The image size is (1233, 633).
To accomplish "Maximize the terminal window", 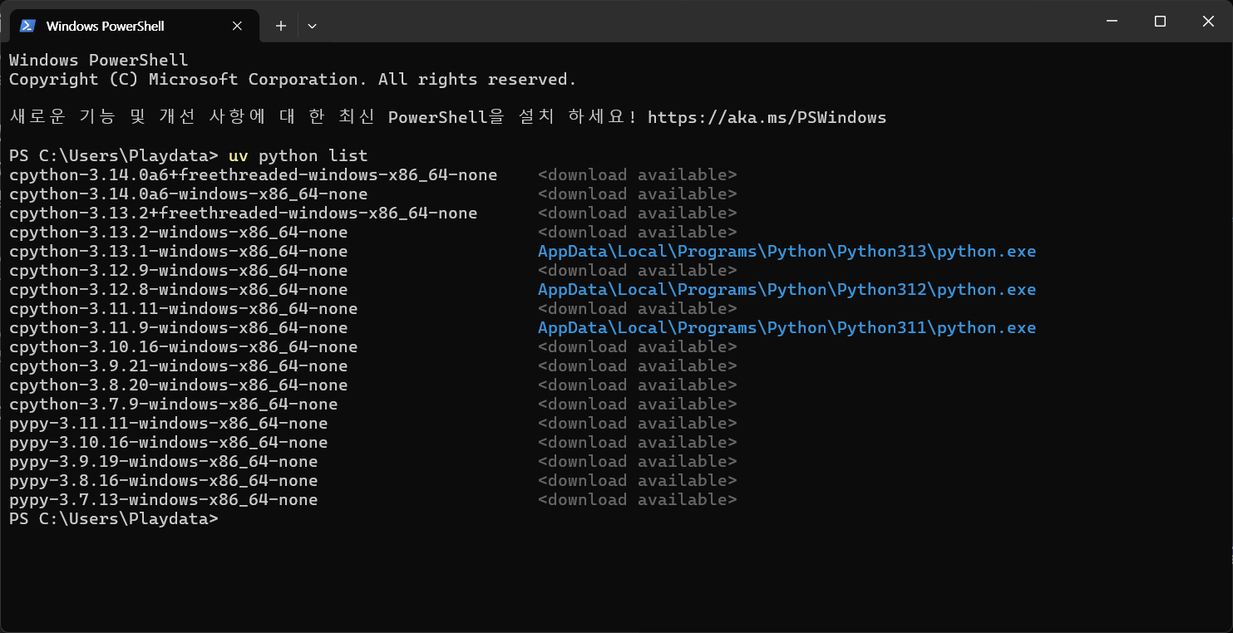I will click(x=1160, y=22).
